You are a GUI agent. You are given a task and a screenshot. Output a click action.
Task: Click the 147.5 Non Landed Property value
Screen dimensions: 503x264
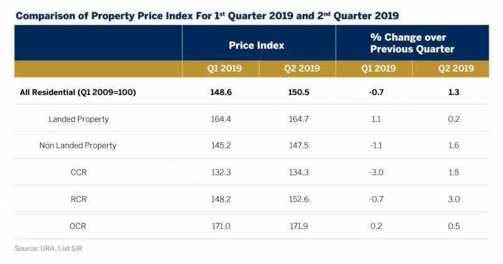(297, 145)
